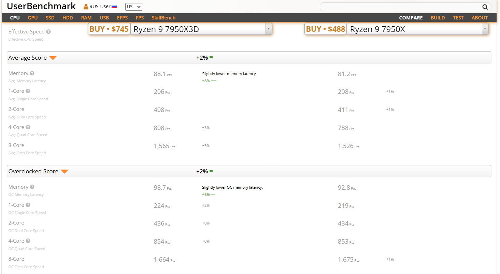The width and height of the screenshot is (500, 274).
Task: Open the BUILD menu item
Action: (438, 18)
